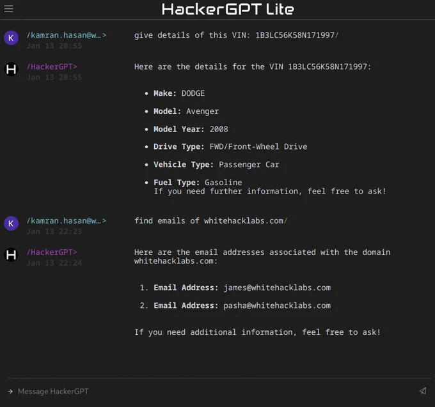
Task: Click the K avatar next to VIN request
Action: 11,38
